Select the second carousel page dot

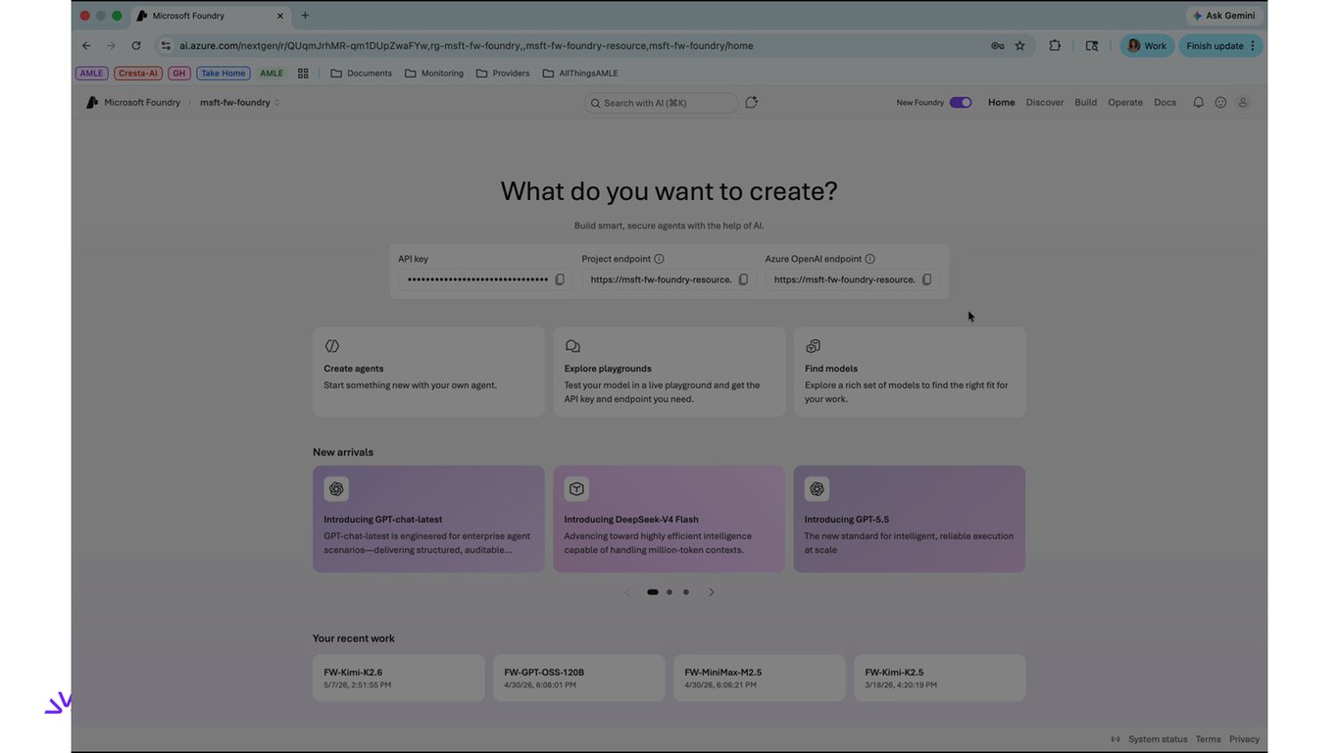(x=669, y=592)
